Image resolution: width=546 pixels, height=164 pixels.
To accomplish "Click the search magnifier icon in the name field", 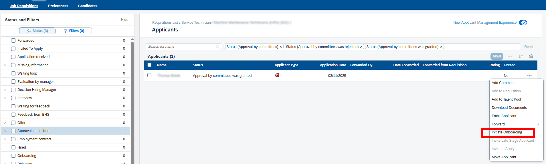I will [218, 47].
